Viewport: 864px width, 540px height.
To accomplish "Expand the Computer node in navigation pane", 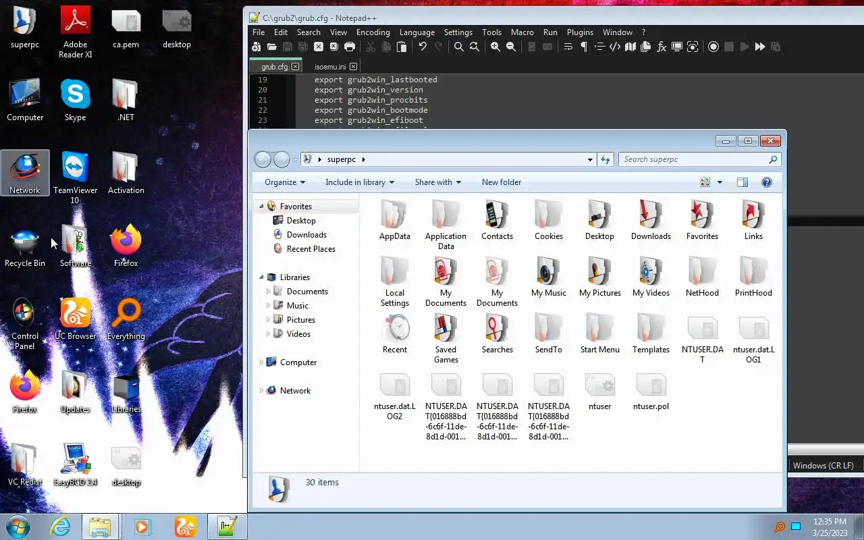I will (262, 362).
